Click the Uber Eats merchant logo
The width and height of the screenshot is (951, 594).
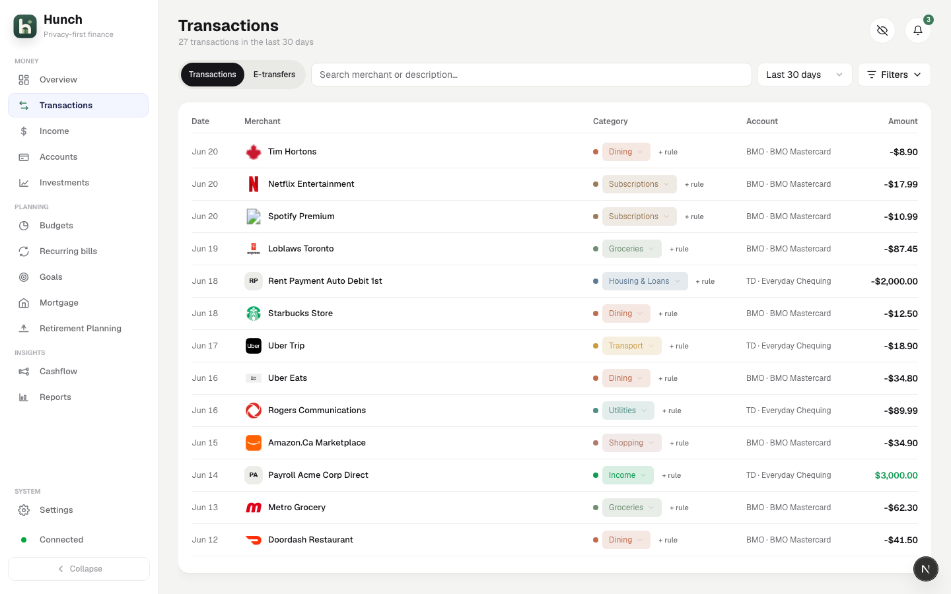coord(254,378)
